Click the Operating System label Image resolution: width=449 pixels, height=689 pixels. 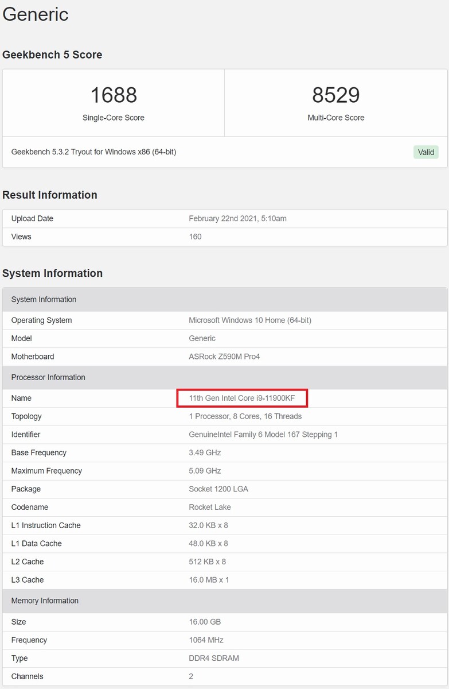coord(41,320)
